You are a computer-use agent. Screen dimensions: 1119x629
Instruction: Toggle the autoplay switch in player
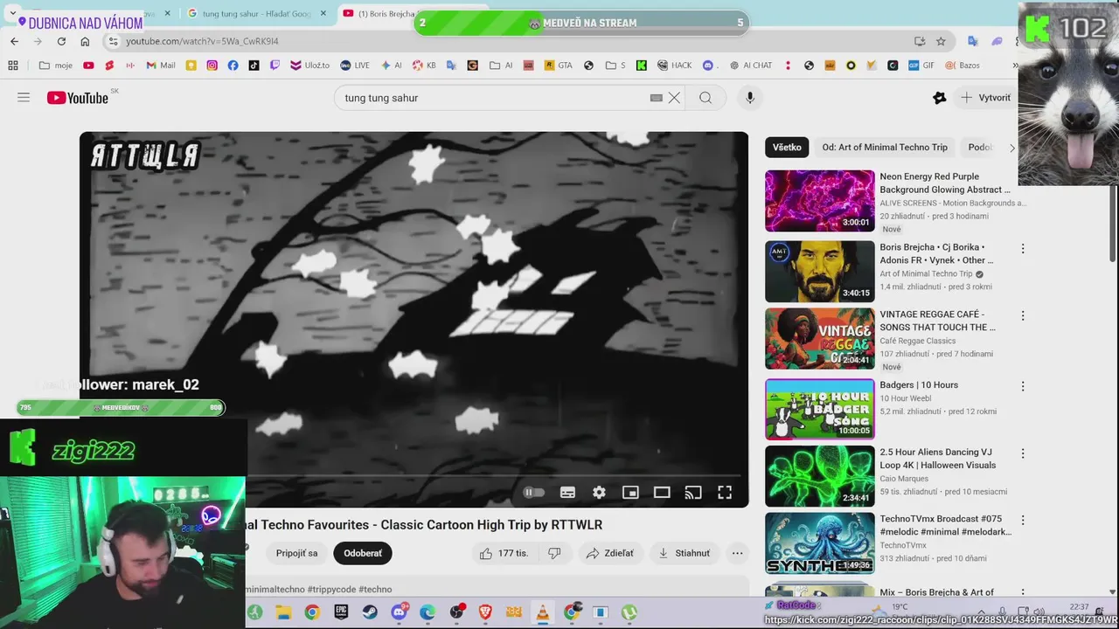click(533, 493)
